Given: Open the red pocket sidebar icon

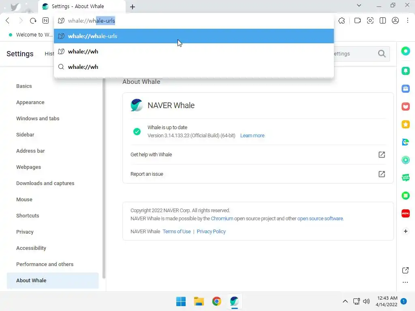Looking at the screenshot, I should (405, 107).
